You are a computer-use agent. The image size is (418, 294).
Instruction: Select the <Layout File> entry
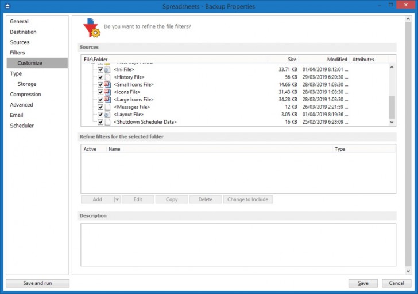129,115
